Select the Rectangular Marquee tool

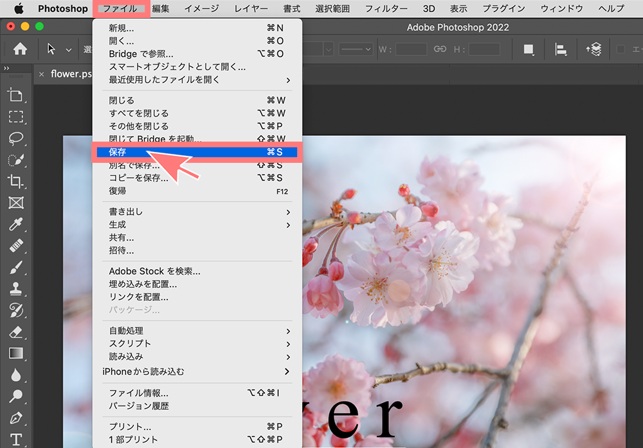pyautogui.click(x=15, y=117)
